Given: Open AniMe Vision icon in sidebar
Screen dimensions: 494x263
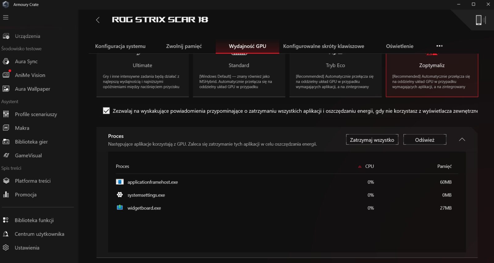Looking at the screenshot, I should (6, 75).
